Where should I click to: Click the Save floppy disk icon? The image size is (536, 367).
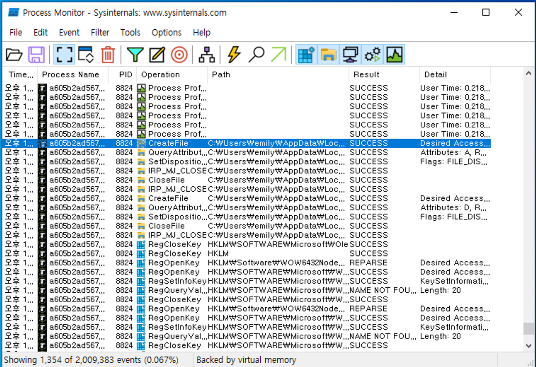[36, 55]
